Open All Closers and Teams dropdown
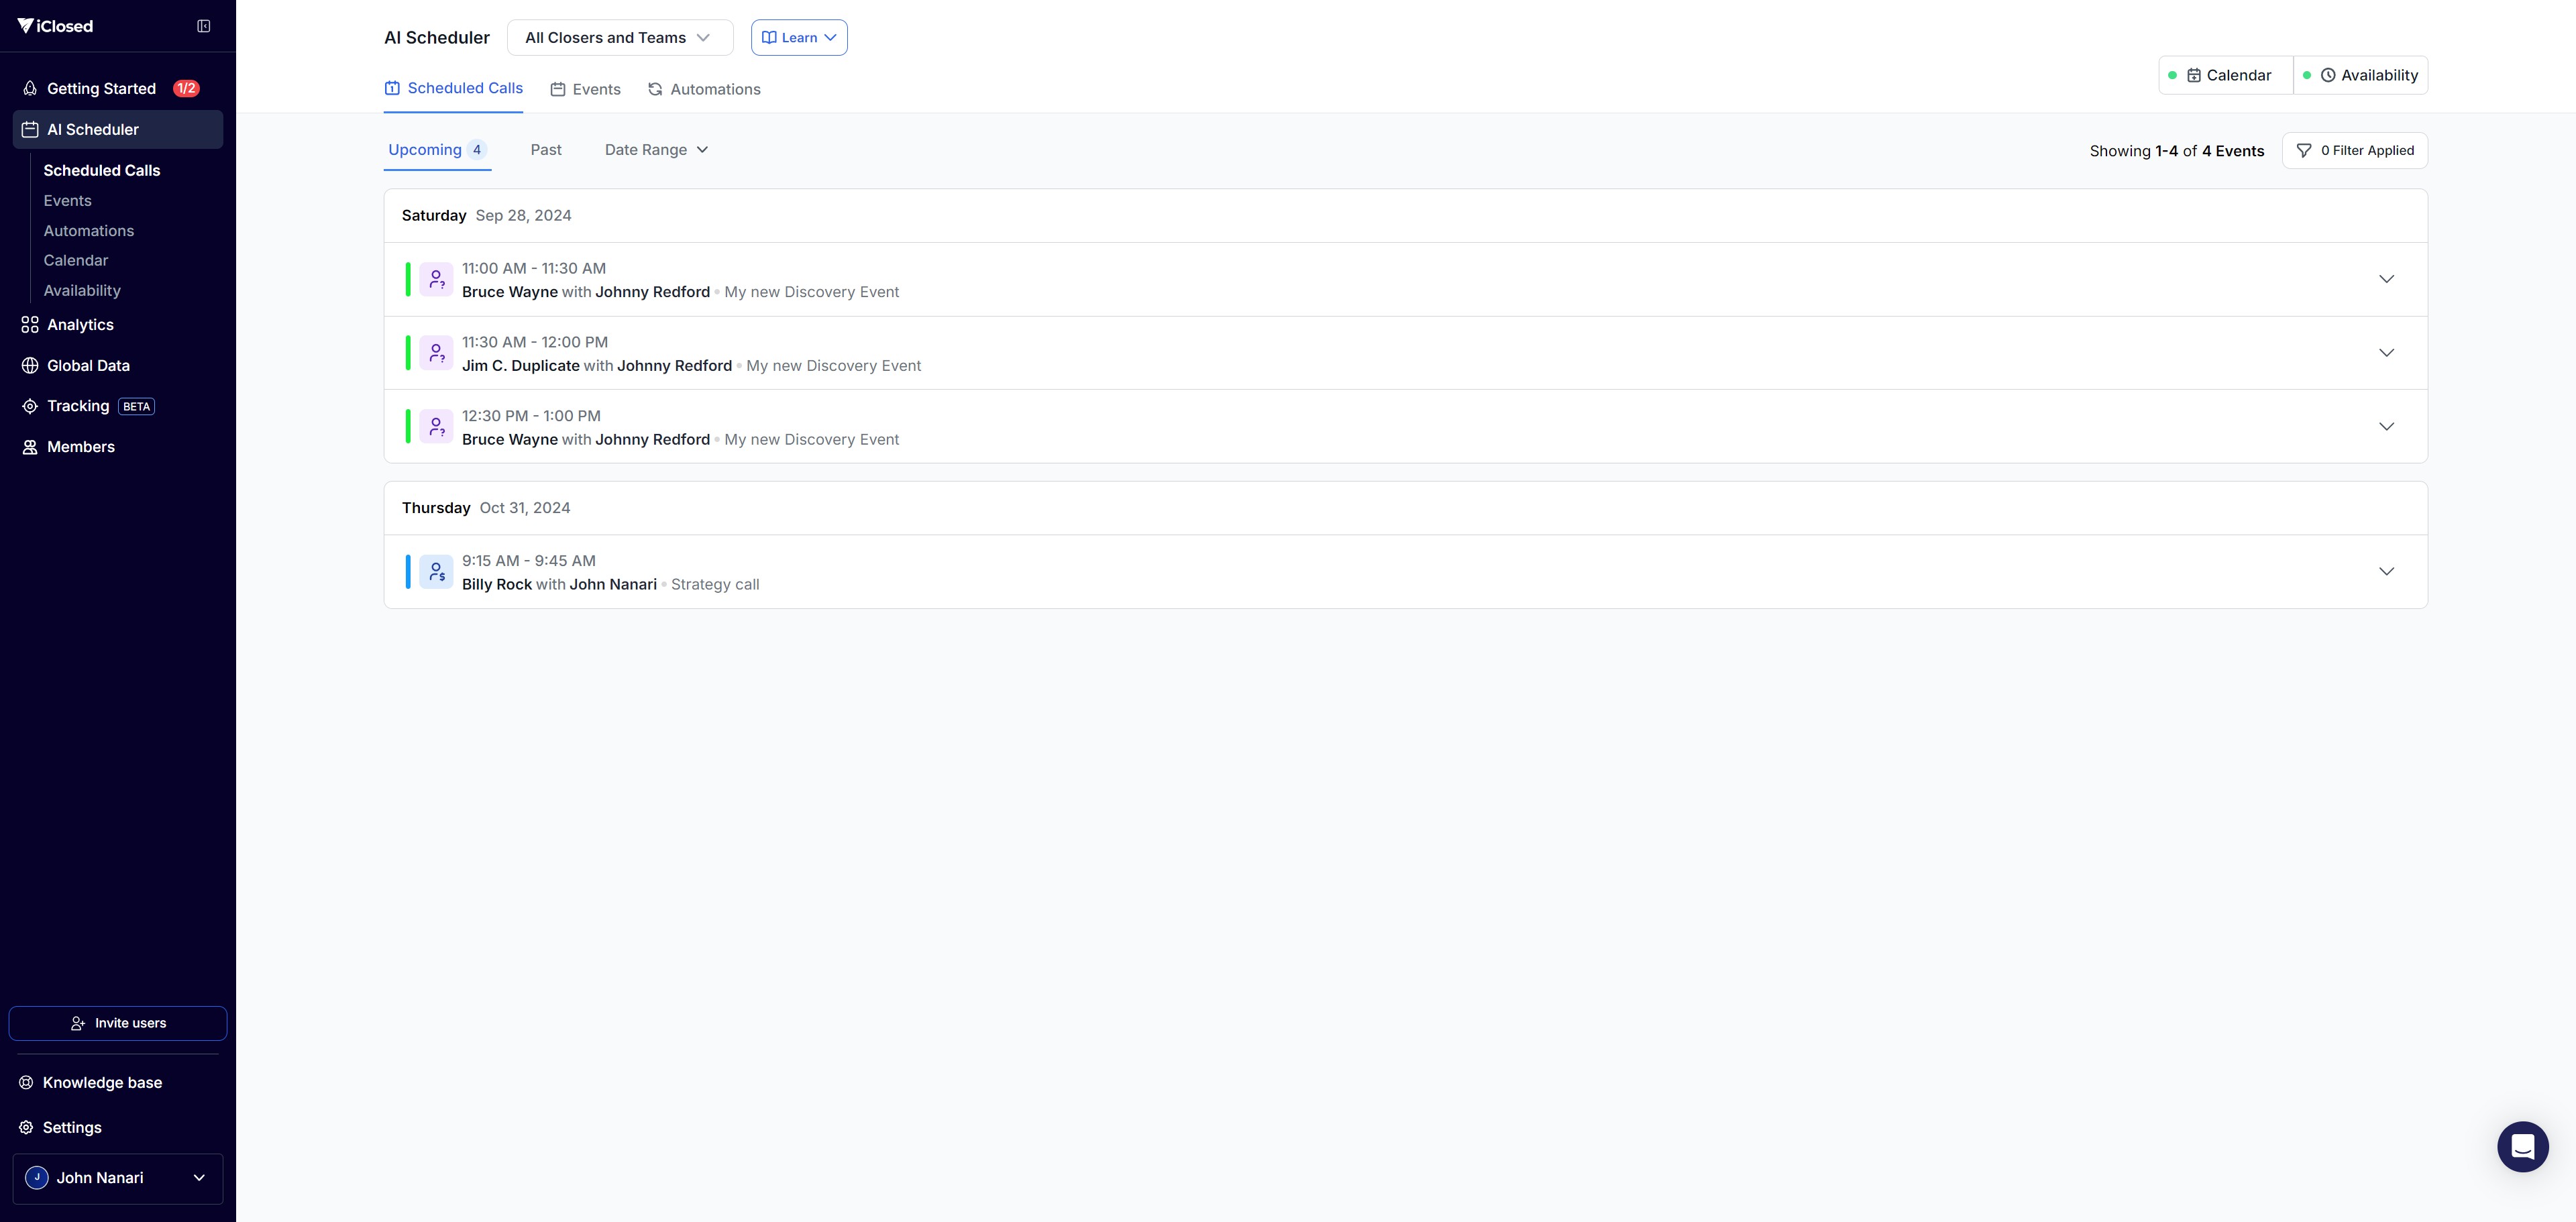The width and height of the screenshot is (2576, 1222). click(x=619, y=38)
